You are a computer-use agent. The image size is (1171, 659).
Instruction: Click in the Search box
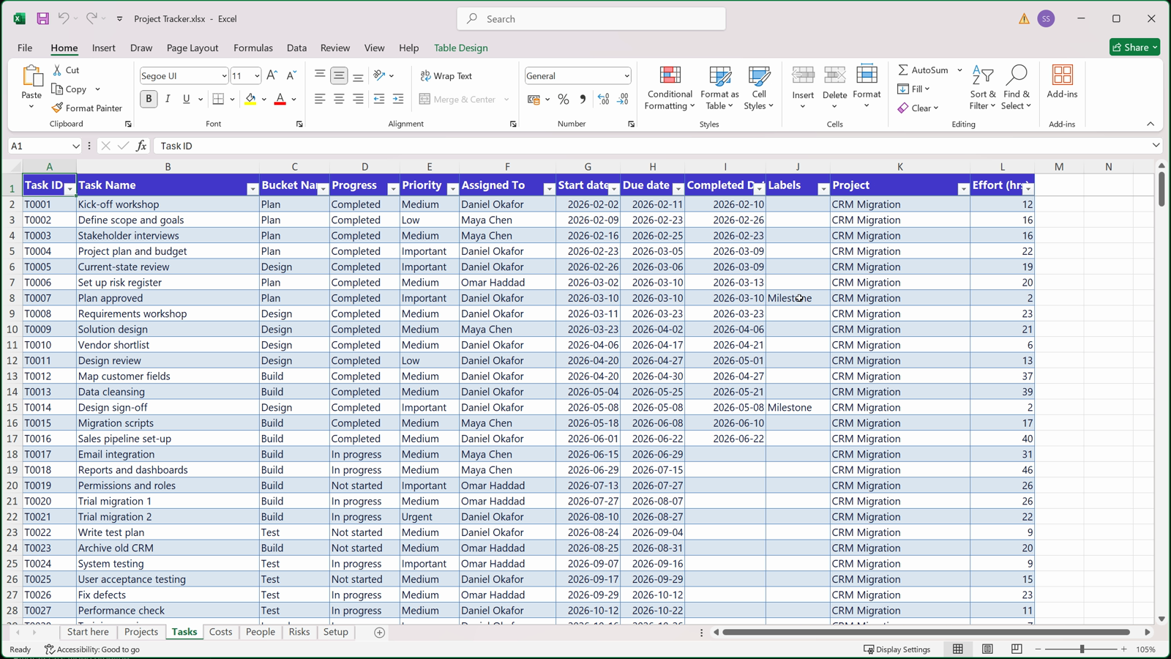pos(591,19)
